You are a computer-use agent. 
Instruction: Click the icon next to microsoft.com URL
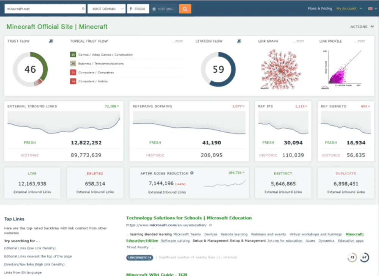click(210, 225)
